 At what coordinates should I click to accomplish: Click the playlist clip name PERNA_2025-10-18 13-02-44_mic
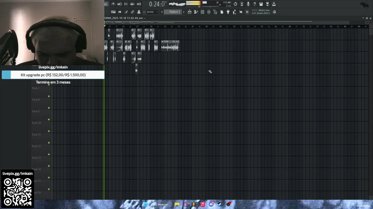pos(124,18)
